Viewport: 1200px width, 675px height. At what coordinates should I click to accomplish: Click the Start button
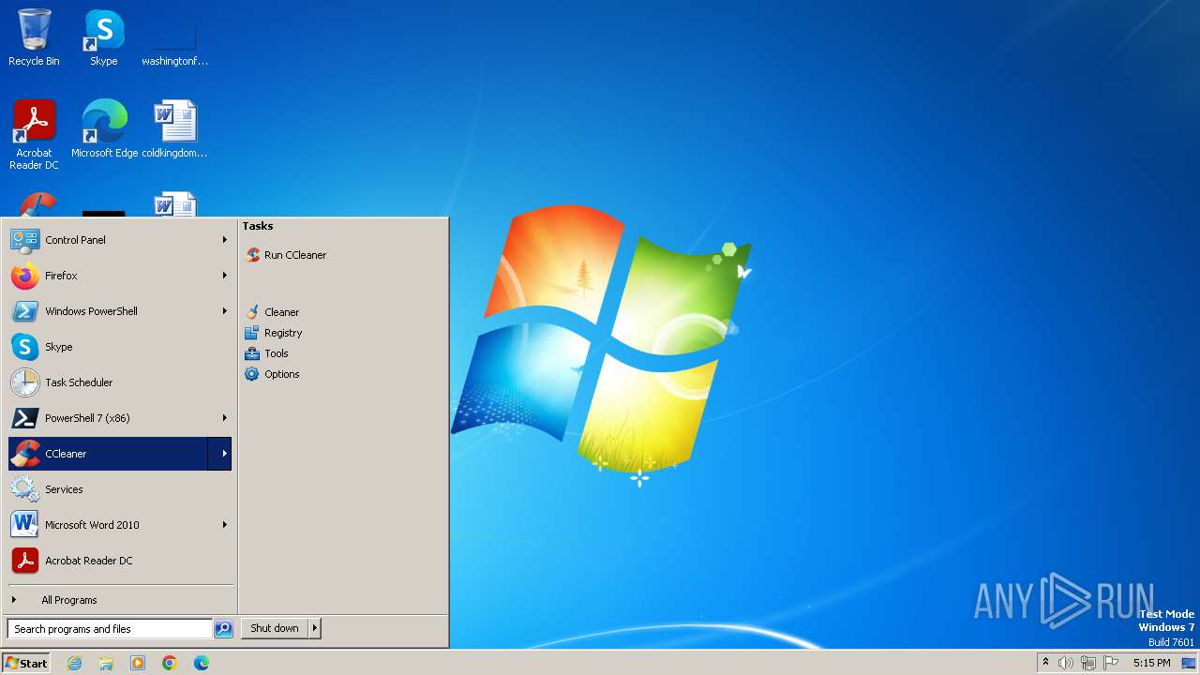(x=26, y=663)
